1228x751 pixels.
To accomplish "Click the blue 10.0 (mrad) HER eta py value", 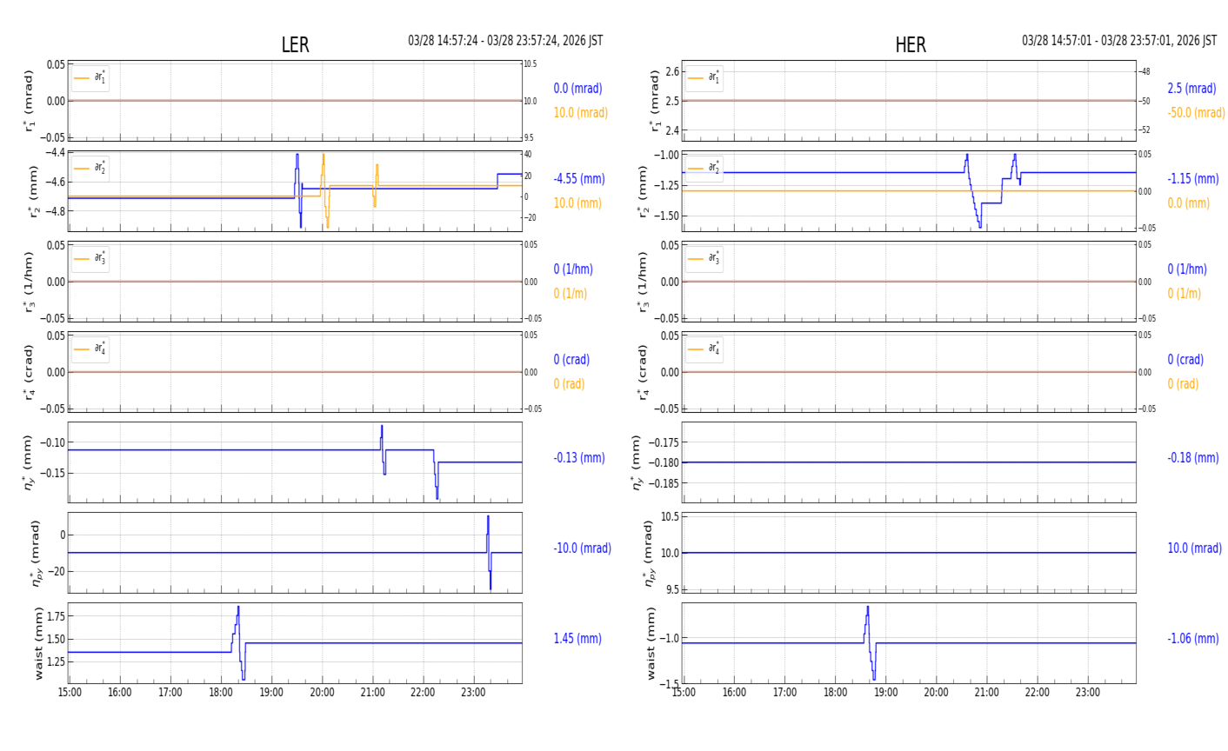I will tap(1194, 548).
